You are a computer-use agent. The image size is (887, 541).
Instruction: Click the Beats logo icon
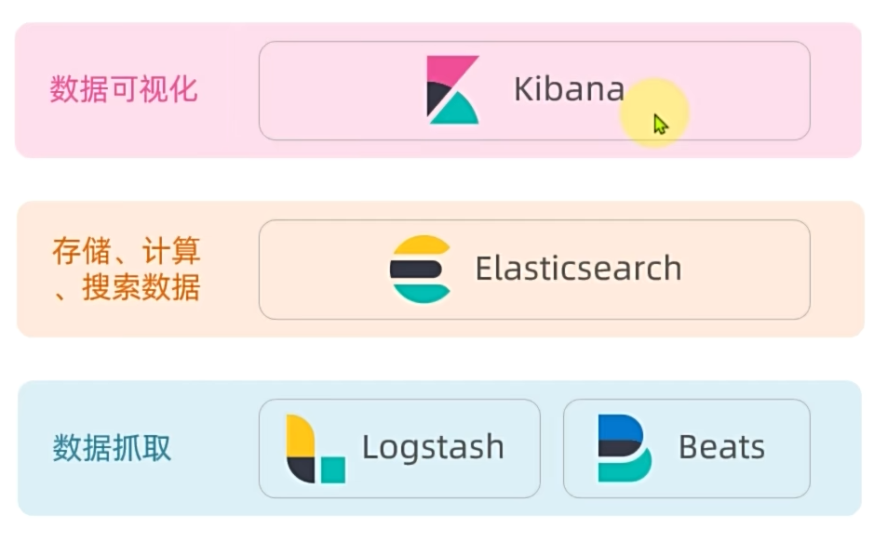(624, 448)
